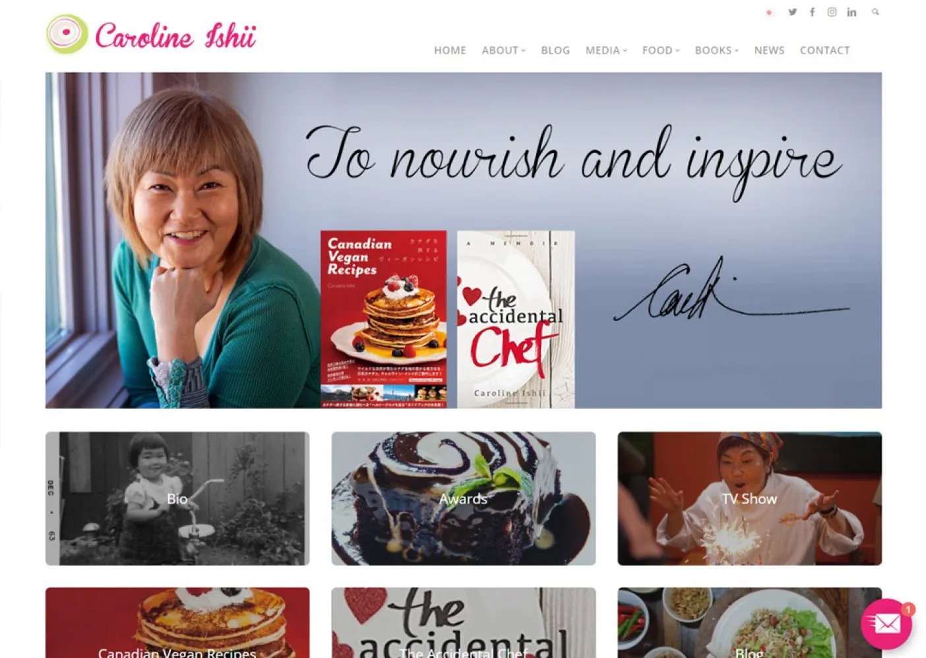Expand the Books dropdown menu
Screen dimensions: 926x658
pos(716,50)
